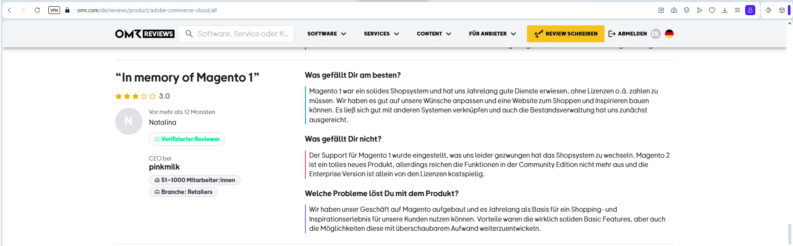Reload the page with refresh icon
The image size is (793, 246).
point(37,10)
